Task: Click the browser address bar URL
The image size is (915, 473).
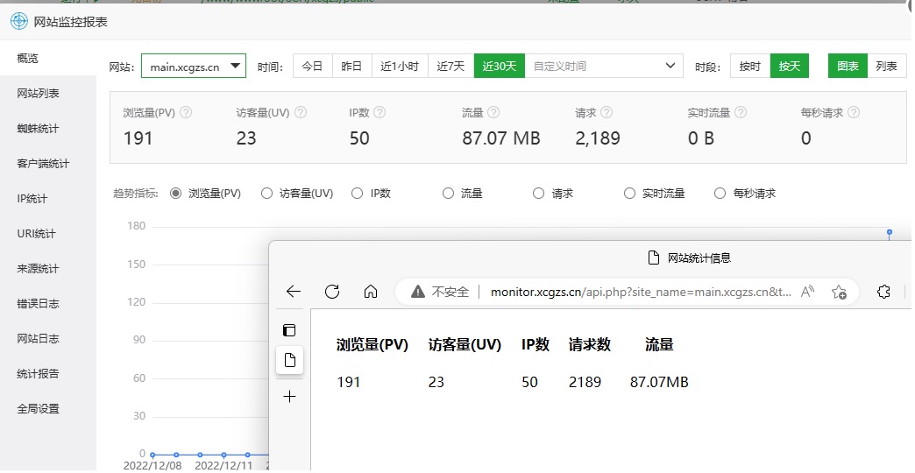Action: pyautogui.click(x=641, y=292)
